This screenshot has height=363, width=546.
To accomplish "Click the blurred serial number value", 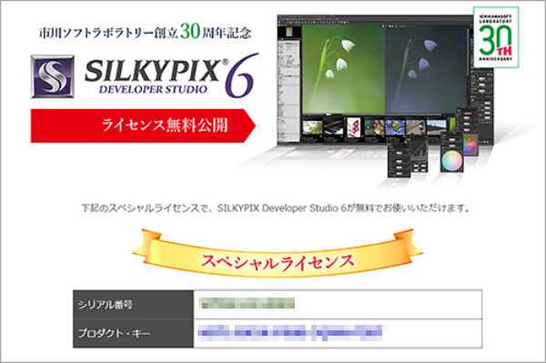I will (247, 303).
